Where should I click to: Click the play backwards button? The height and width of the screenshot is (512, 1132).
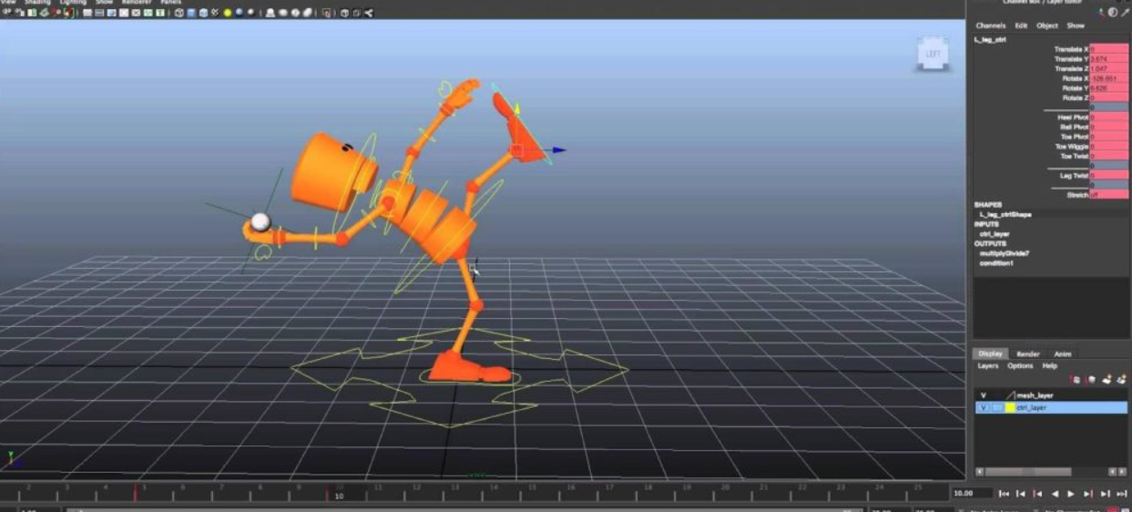(x=1055, y=494)
